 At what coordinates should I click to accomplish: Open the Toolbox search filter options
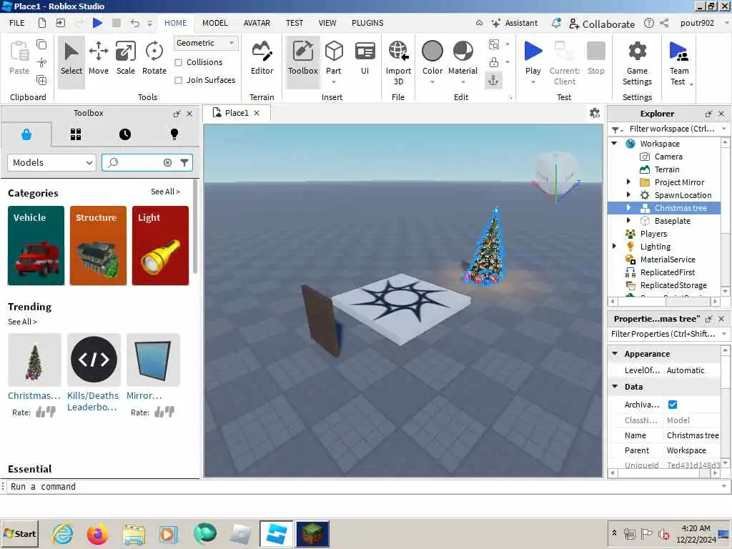tap(184, 162)
